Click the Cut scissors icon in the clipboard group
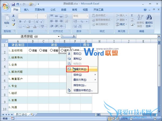 pos(13,15)
